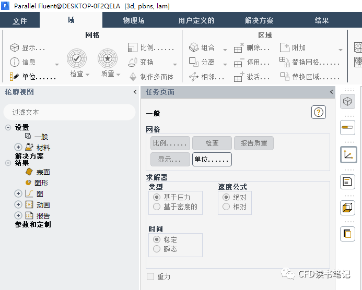Click the filter text (过滤文本) field
The height and width of the screenshot is (290, 362).
coord(69,112)
